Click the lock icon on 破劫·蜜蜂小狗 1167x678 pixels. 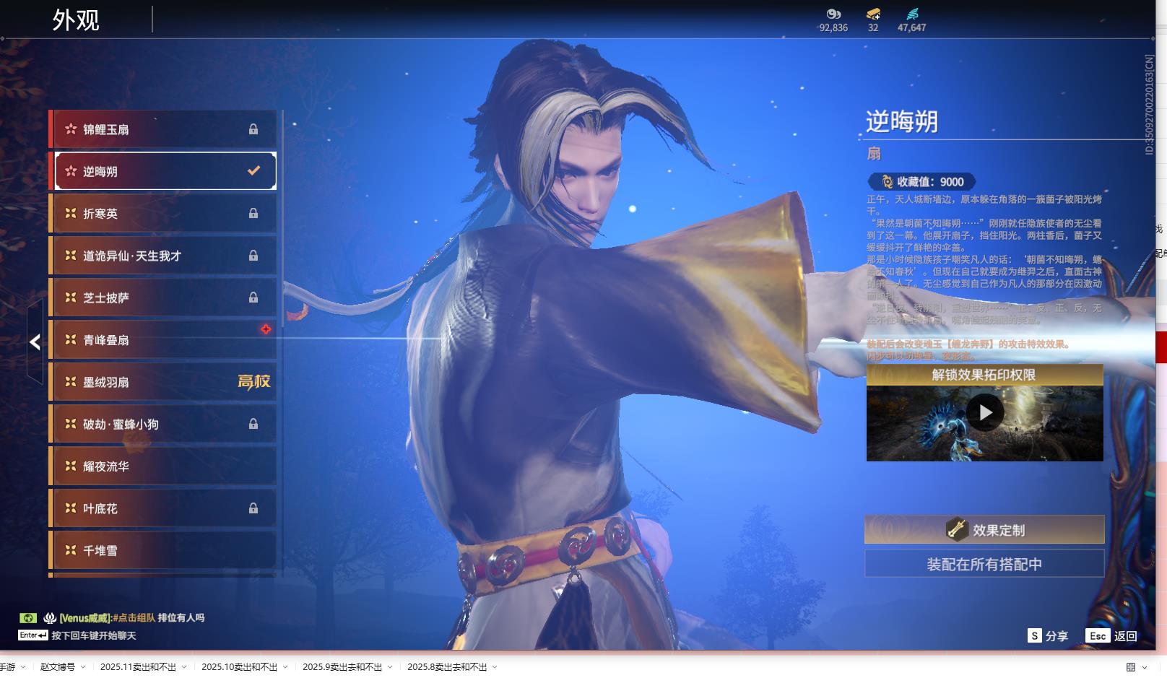[x=253, y=424]
